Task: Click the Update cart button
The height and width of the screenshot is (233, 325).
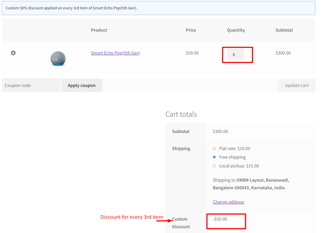Action: click(297, 85)
